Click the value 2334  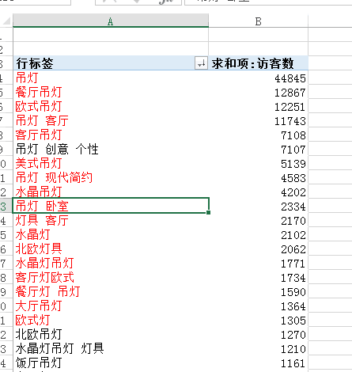[x=293, y=207]
